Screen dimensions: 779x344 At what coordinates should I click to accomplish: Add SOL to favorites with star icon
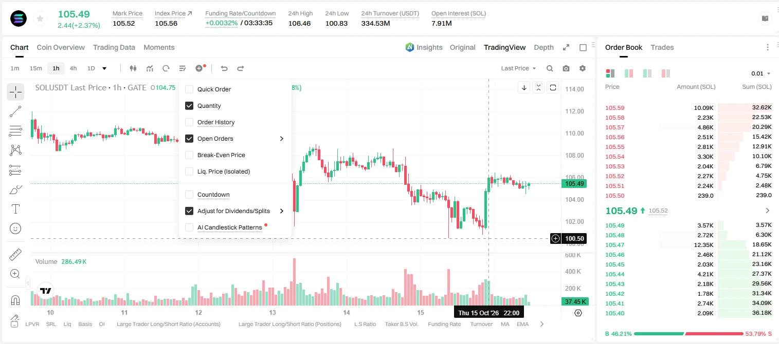39,19
